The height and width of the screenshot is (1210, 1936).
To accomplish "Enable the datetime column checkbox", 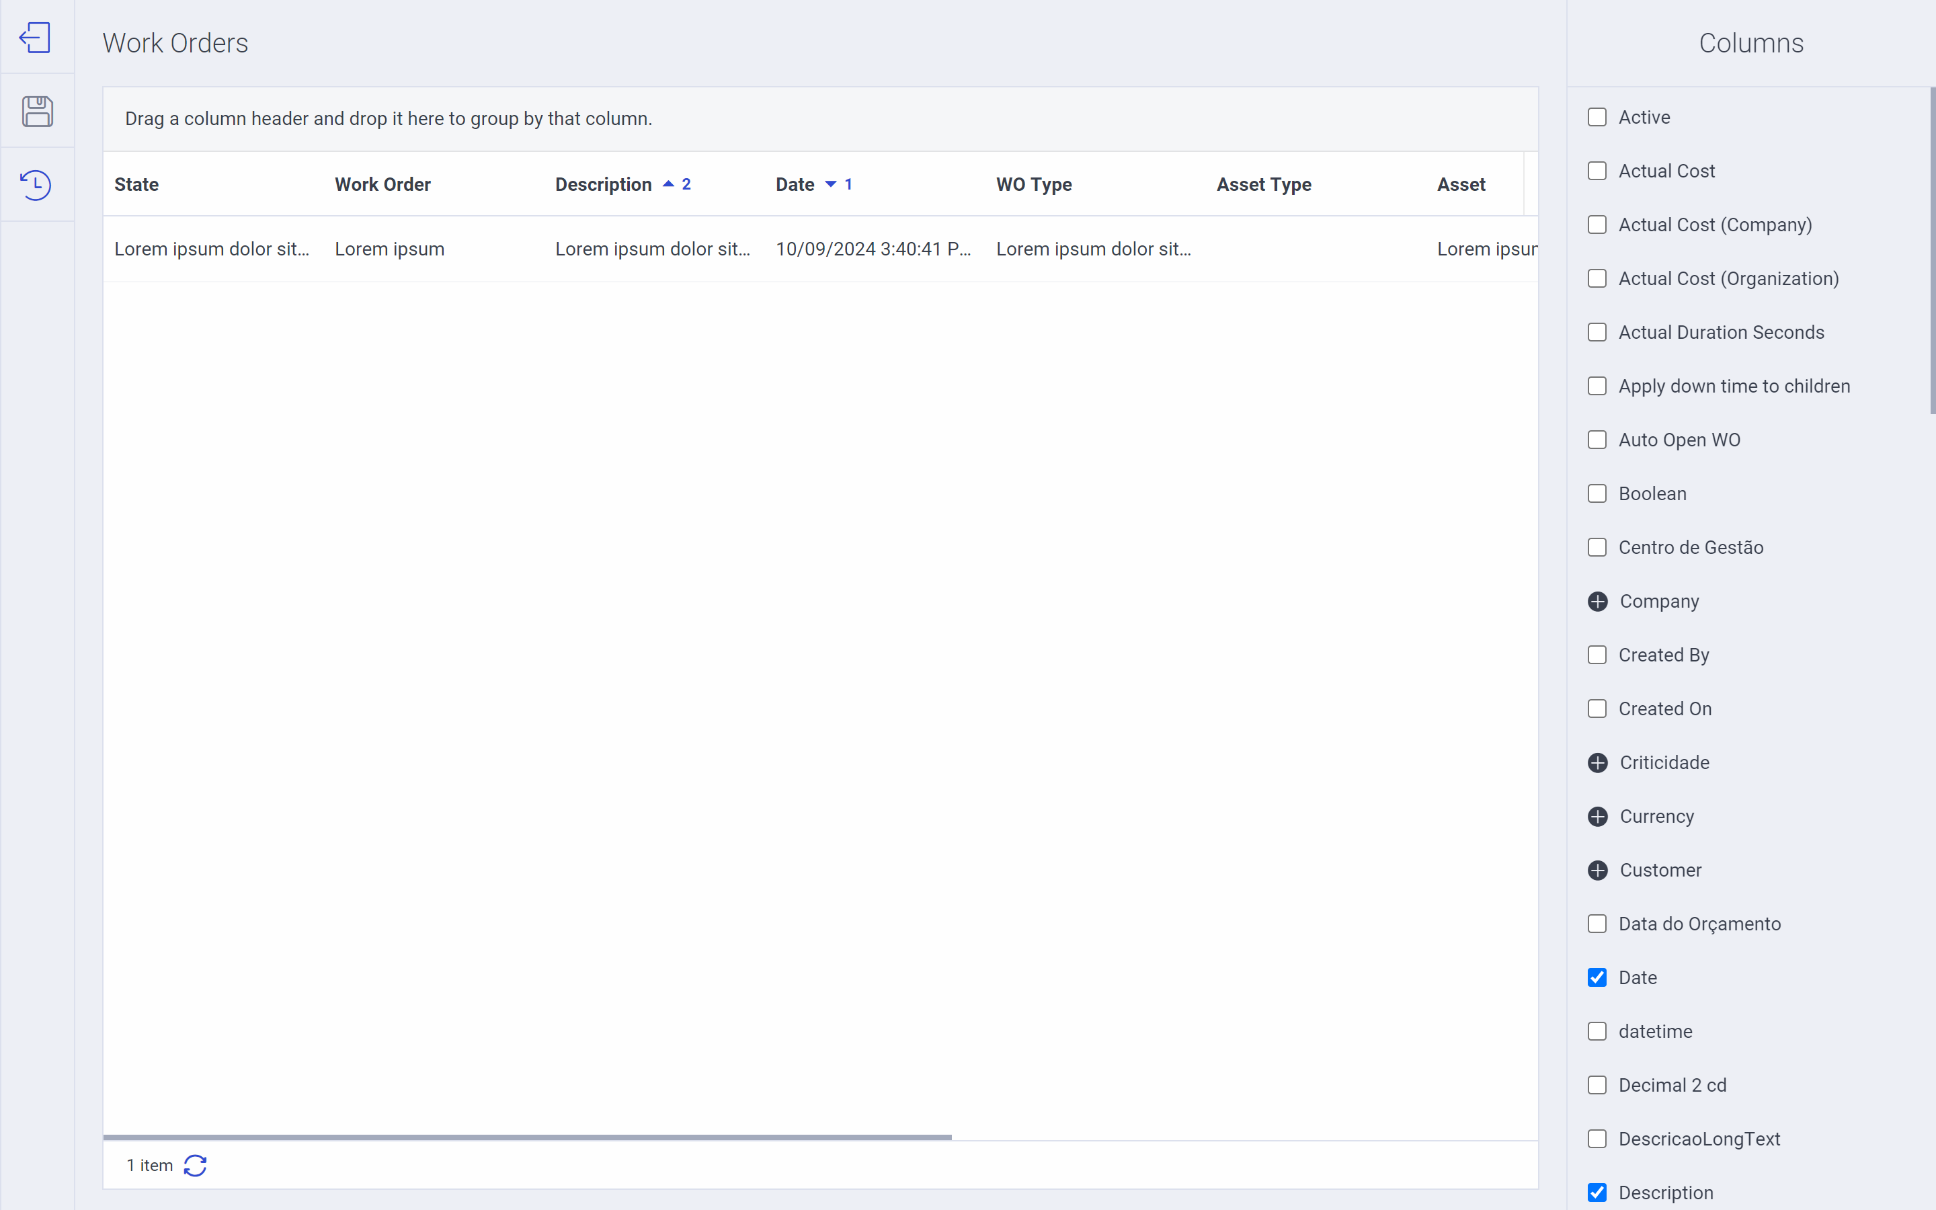I will point(1597,1032).
